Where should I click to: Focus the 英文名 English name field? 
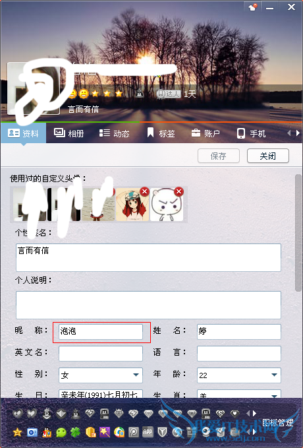tap(101, 354)
